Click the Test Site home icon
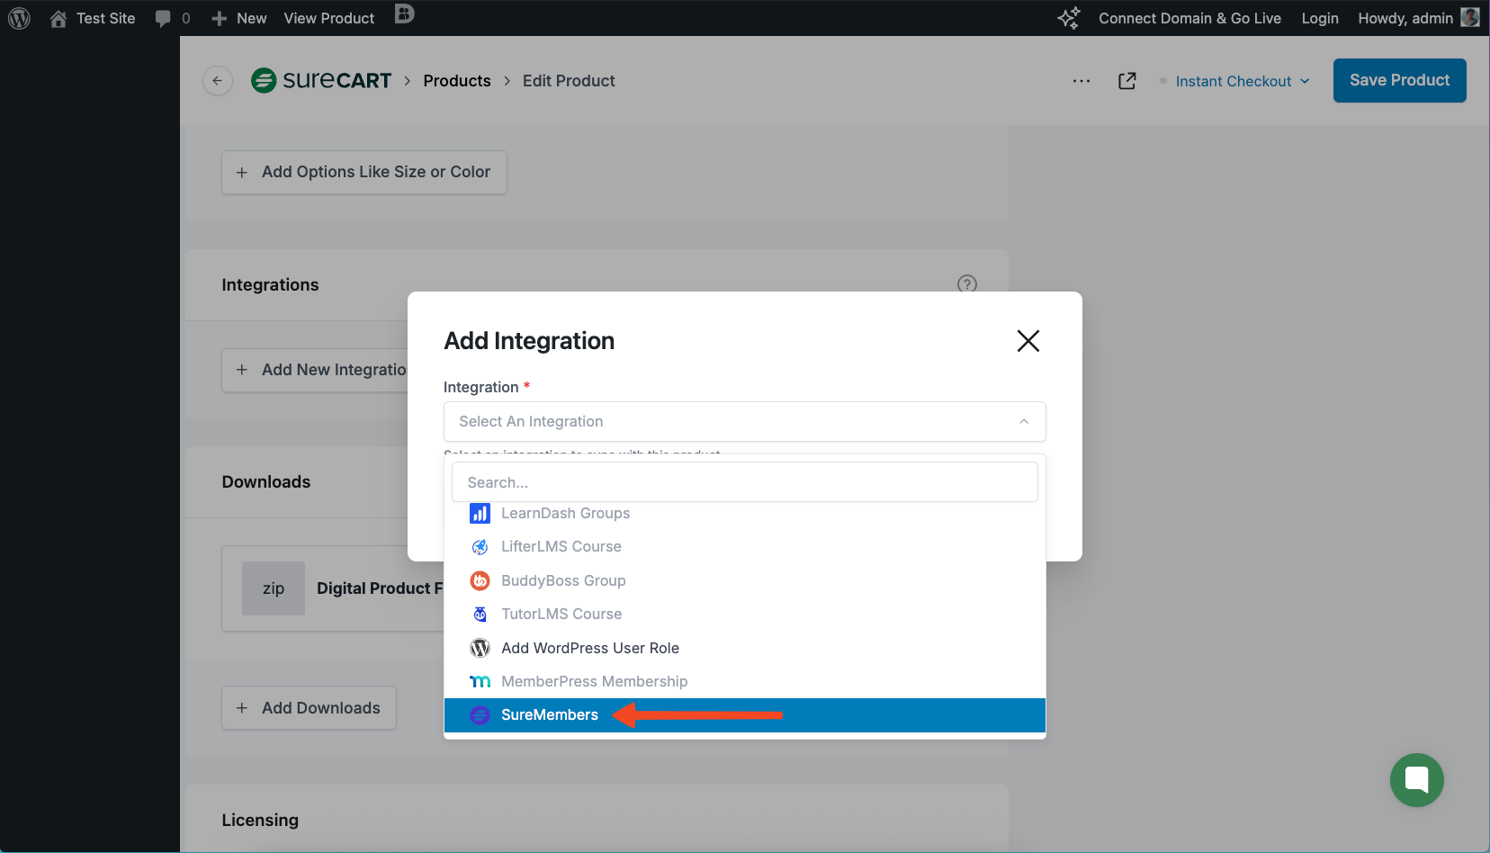Screen dimensions: 1490x853 (x=58, y=18)
